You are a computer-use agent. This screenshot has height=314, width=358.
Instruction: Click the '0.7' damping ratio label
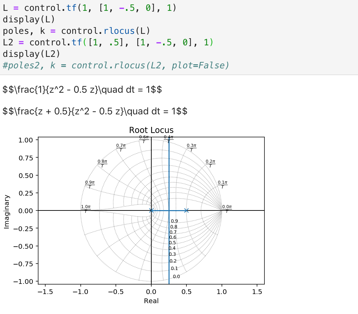173,232
